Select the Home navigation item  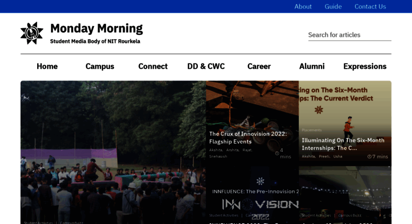click(47, 66)
